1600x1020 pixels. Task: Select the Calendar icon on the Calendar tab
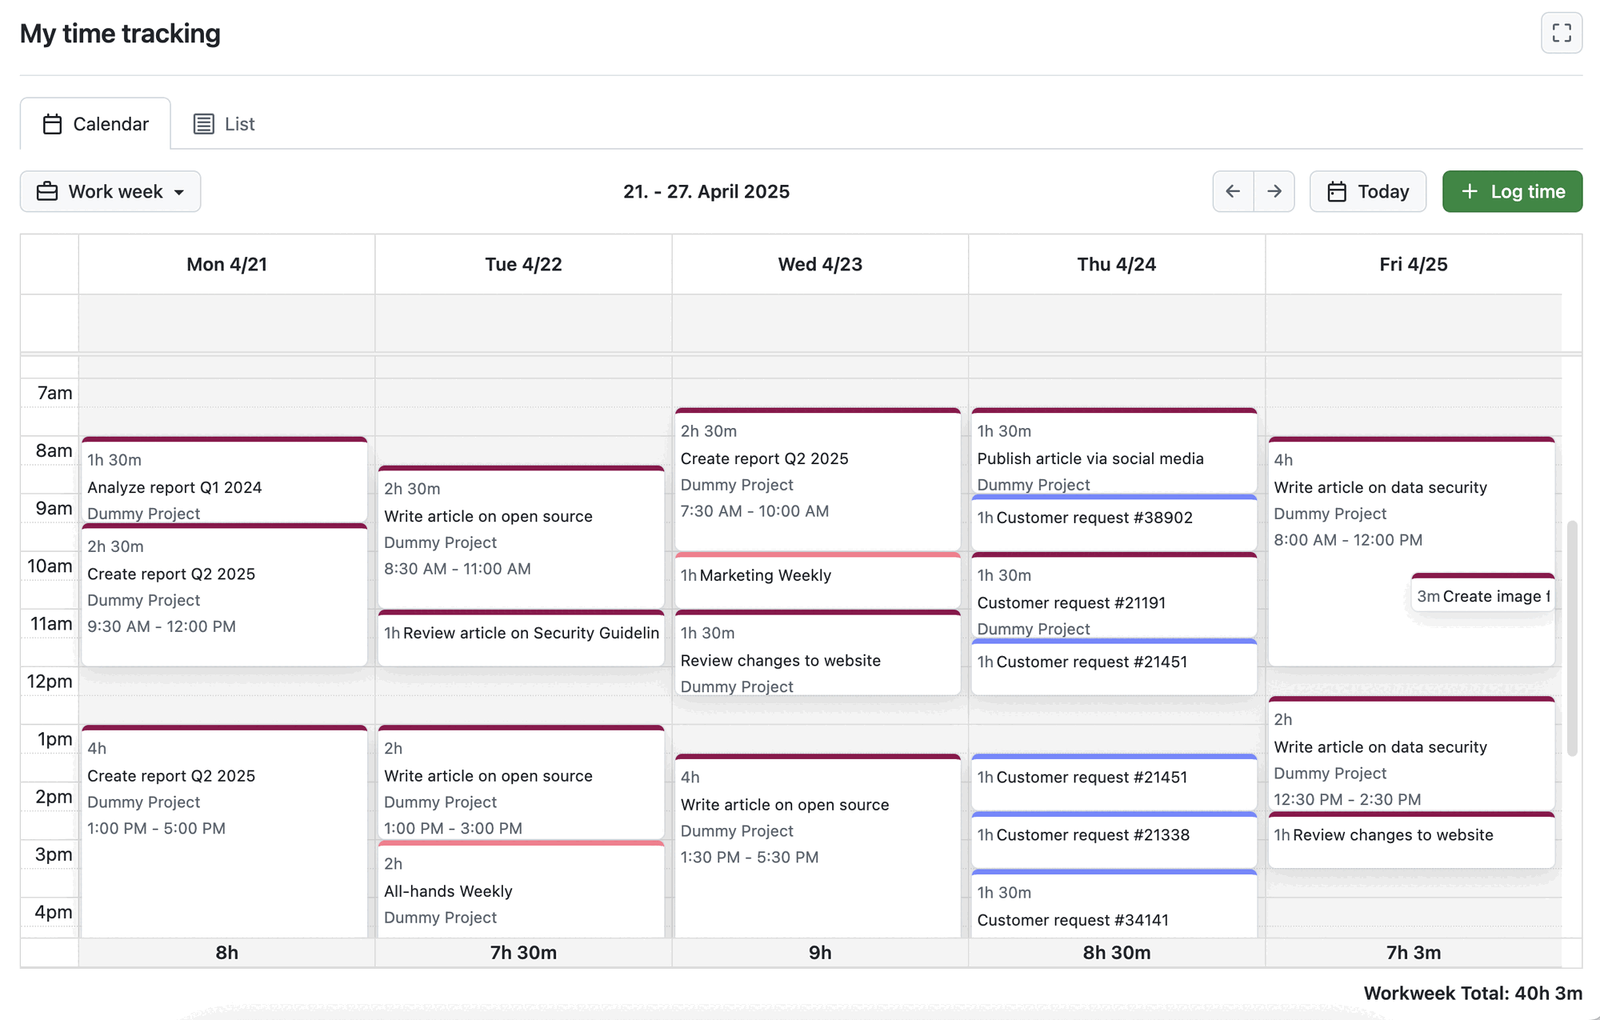tap(53, 123)
